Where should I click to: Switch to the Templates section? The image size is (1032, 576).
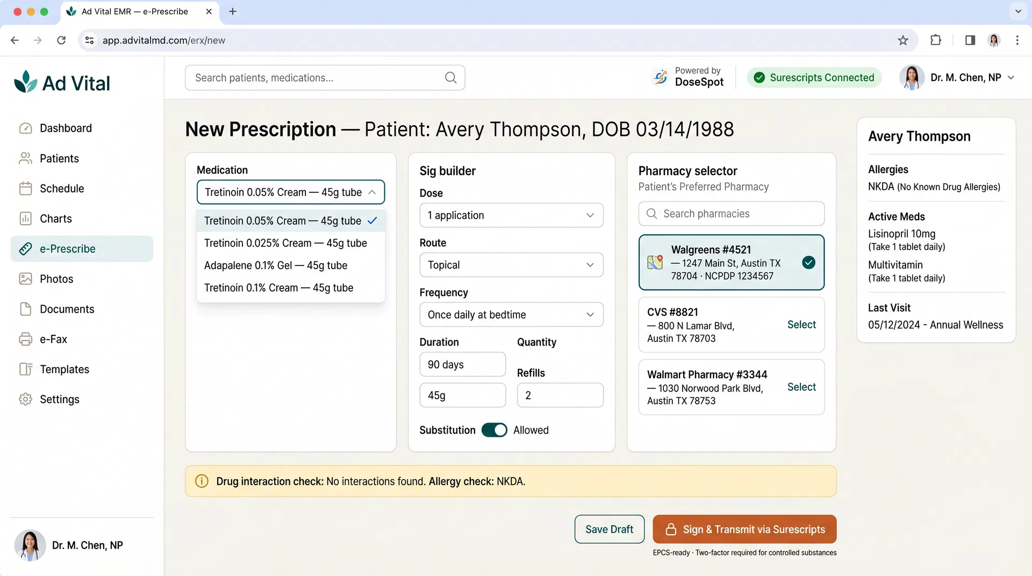click(64, 369)
